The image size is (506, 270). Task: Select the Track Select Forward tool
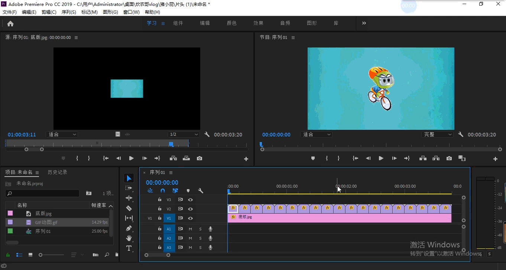129,188
